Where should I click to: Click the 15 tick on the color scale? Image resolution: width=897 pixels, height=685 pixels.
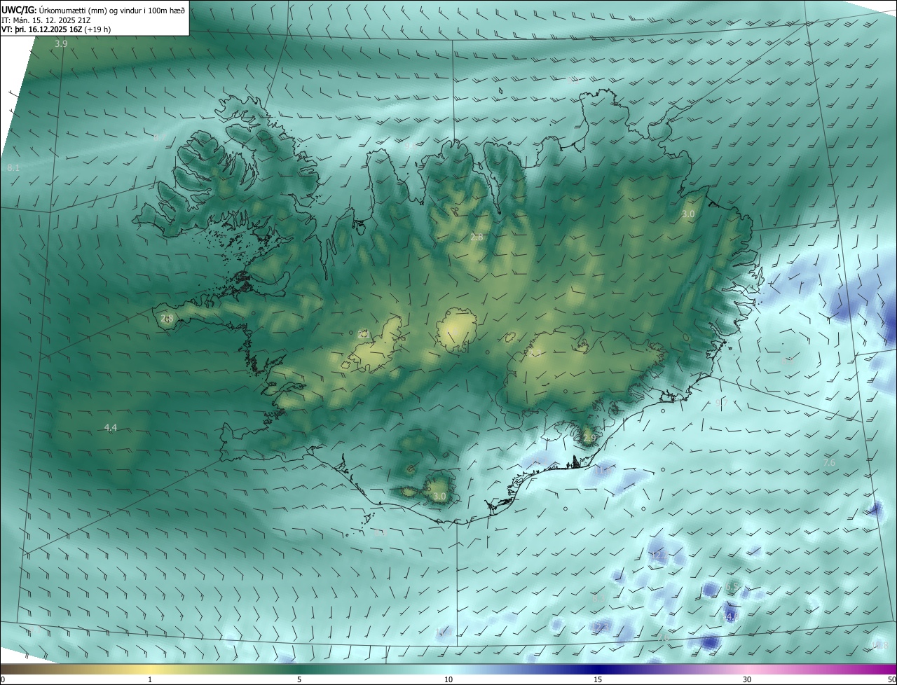(x=598, y=679)
